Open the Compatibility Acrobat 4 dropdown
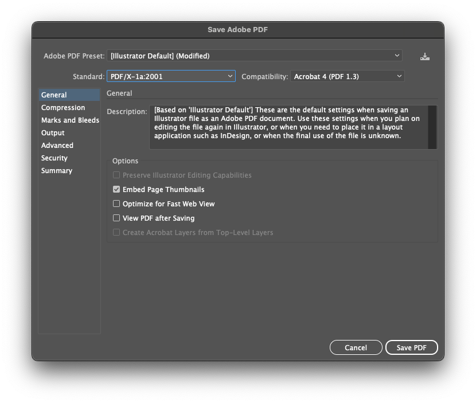Image resolution: width=476 pixels, height=403 pixels. click(348, 76)
